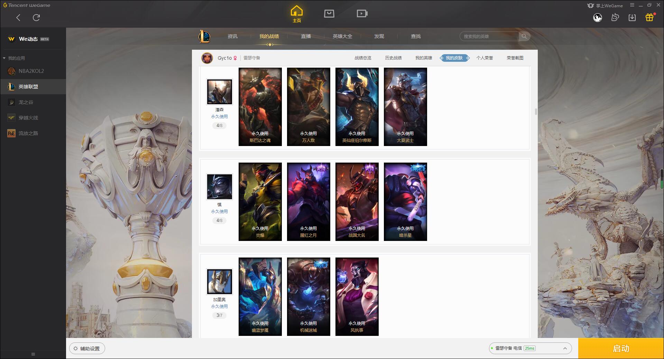
Task: Refresh the page with reload icon
Action: [x=36, y=18]
